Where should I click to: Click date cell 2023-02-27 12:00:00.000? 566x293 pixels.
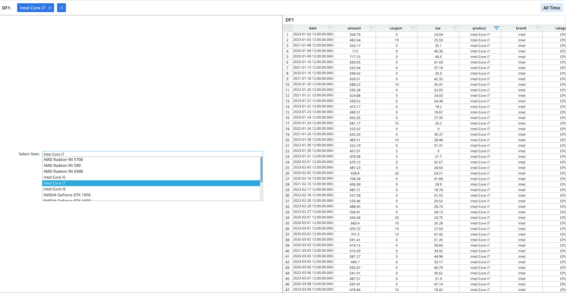[313, 212]
